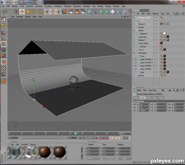The image size is (185, 165).
Task: Click the green timeline frame marker
Action: pyautogui.click(x=75, y=133)
